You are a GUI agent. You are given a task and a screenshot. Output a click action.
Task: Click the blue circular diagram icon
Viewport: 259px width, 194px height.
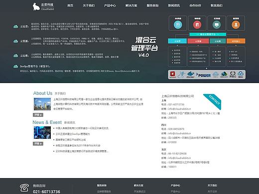(x=178, y=25)
